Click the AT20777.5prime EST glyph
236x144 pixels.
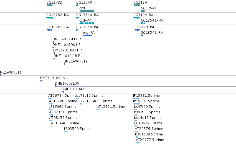(138, 143)
